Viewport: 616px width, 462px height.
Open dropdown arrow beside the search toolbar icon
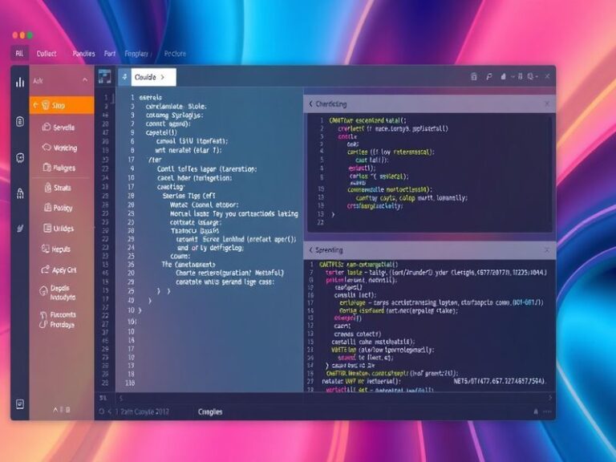[x=537, y=77]
